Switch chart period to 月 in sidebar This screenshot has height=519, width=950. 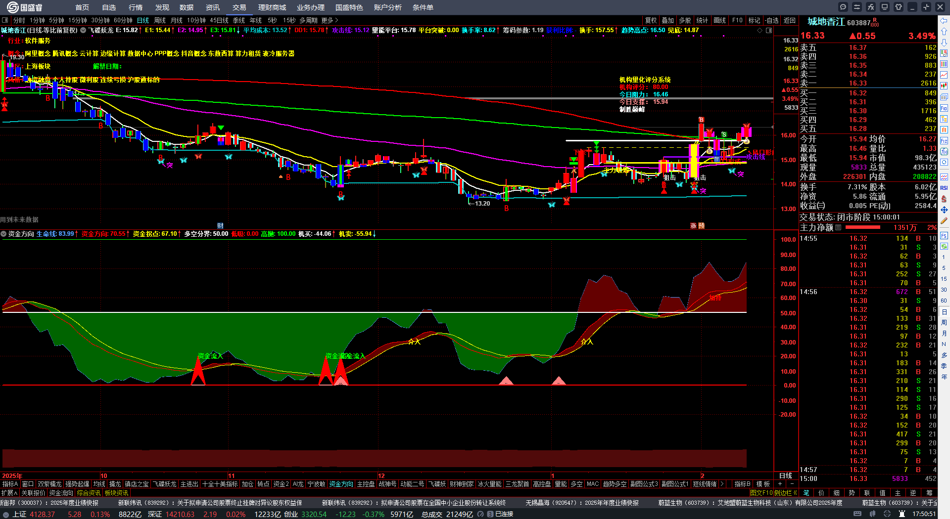(944, 334)
